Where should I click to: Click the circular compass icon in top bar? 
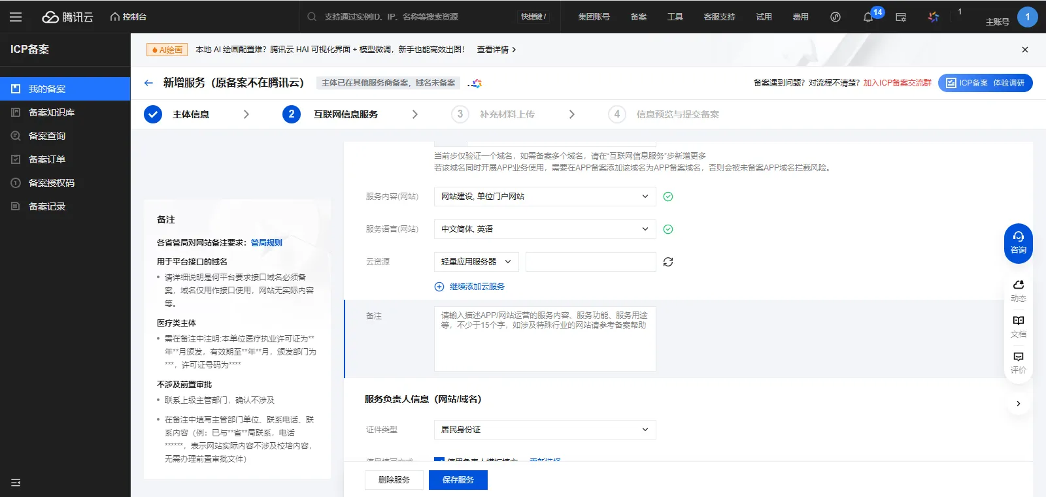pos(835,17)
